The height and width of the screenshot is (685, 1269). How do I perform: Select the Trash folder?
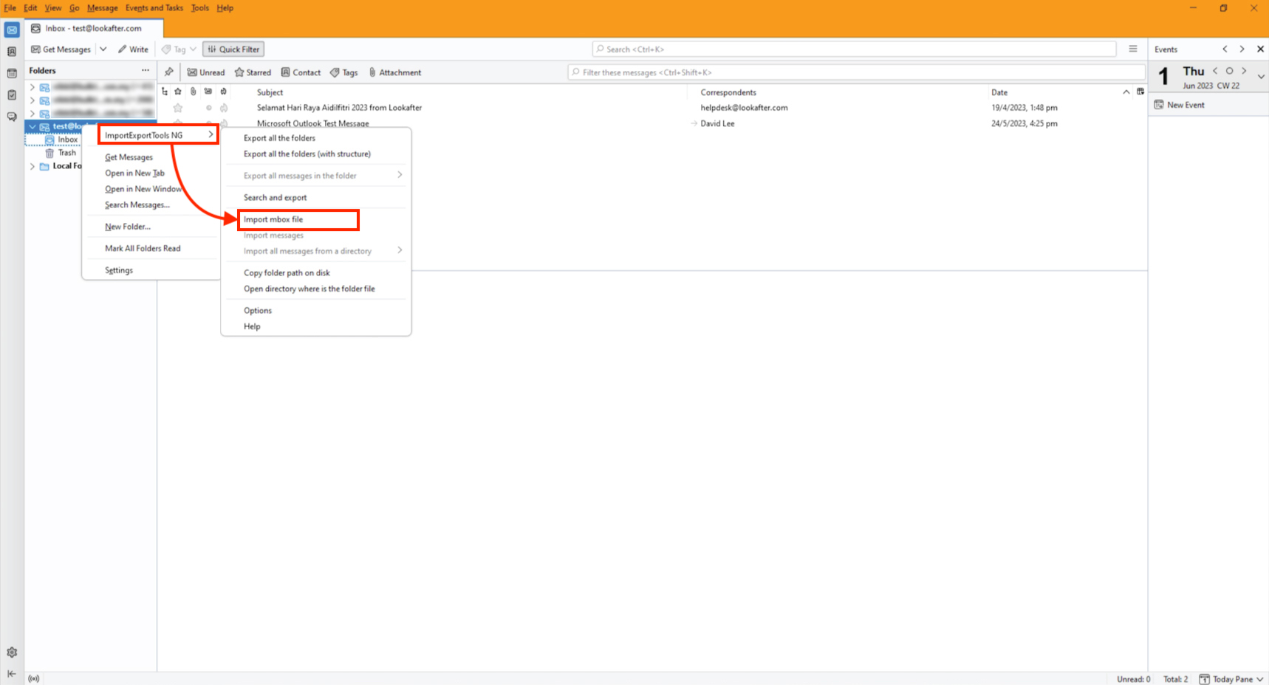[x=66, y=153]
